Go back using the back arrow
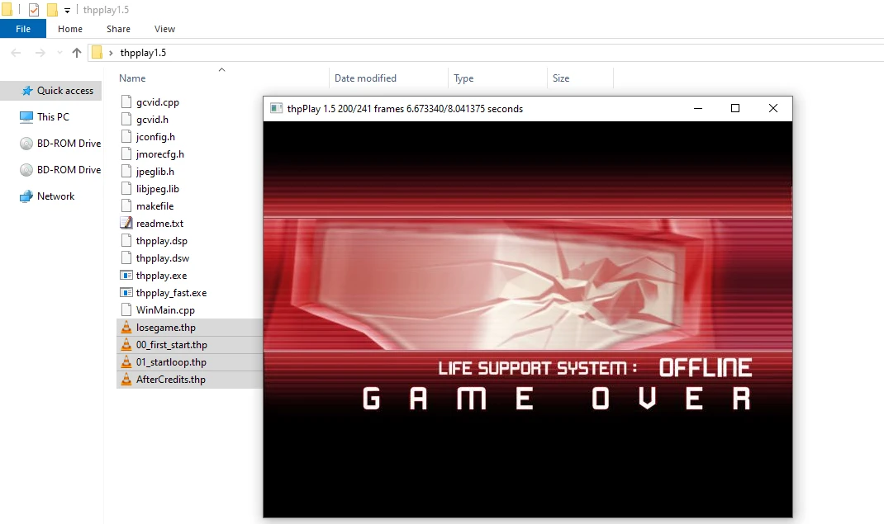 pyautogui.click(x=16, y=52)
